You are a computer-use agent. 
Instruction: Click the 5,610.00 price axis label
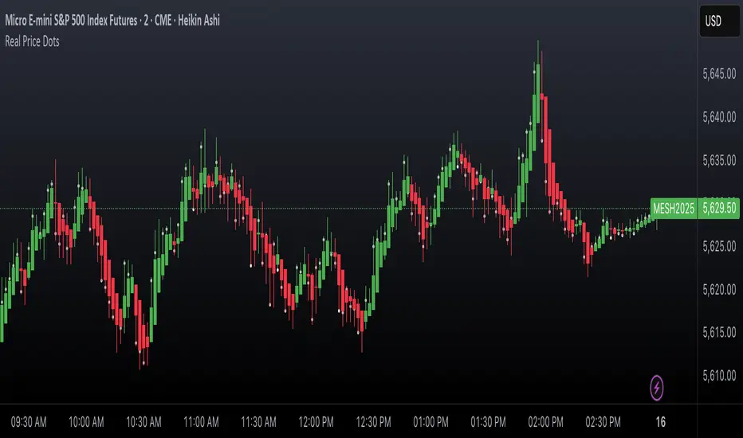[x=719, y=376]
